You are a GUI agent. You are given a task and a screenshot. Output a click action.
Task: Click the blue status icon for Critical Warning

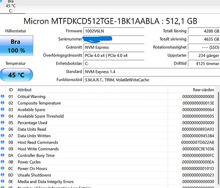point(2,96)
